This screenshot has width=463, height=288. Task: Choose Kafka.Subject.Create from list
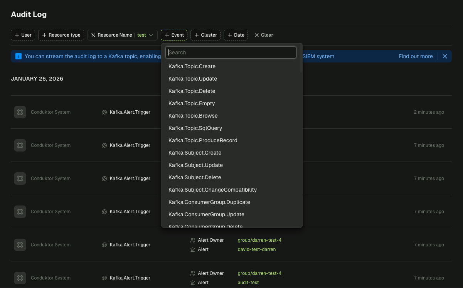231,153
